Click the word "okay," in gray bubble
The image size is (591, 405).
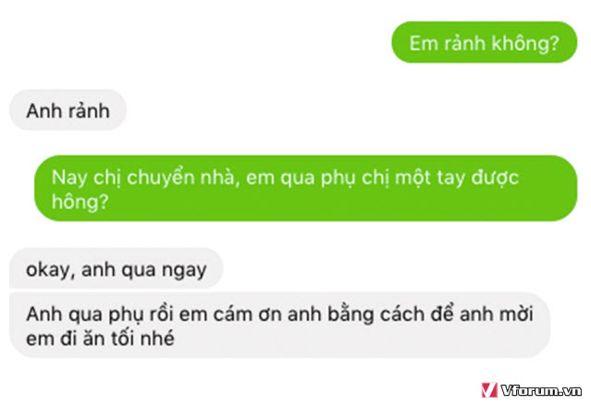click(x=50, y=270)
